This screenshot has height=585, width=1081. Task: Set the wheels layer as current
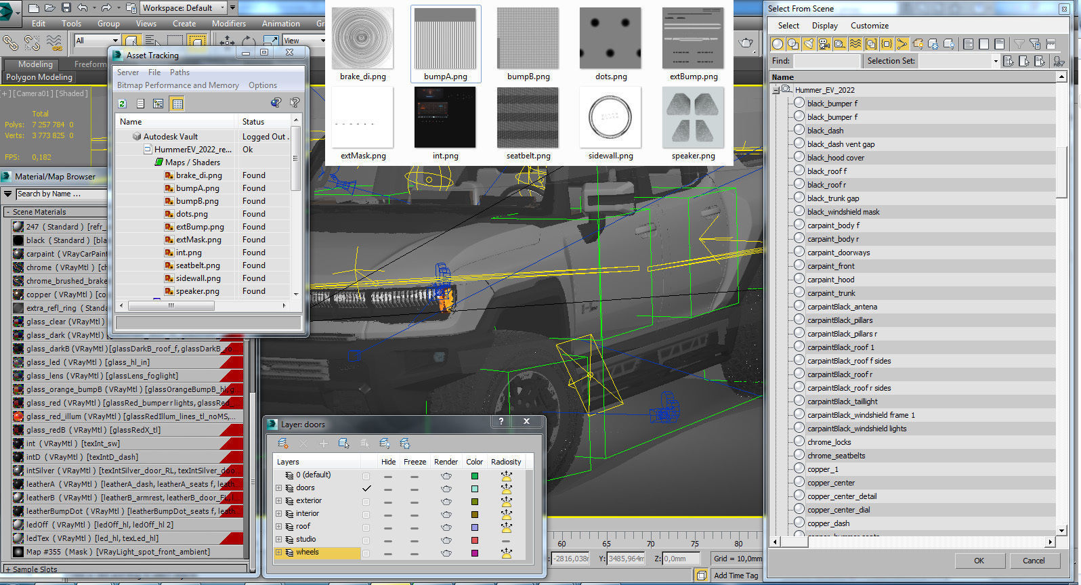[x=366, y=552]
